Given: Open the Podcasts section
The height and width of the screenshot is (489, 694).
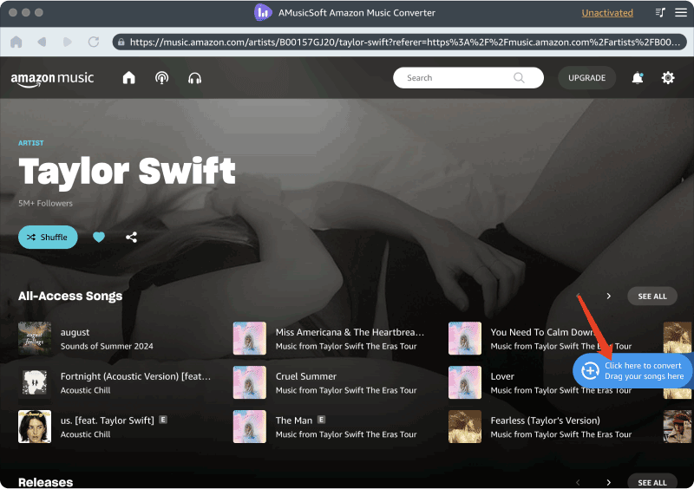Looking at the screenshot, I should pos(161,78).
